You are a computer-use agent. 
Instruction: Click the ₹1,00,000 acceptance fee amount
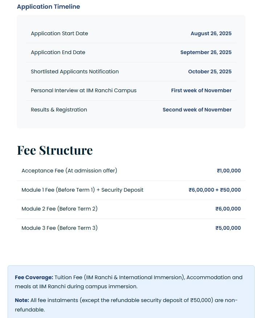pyautogui.click(x=229, y=171)
